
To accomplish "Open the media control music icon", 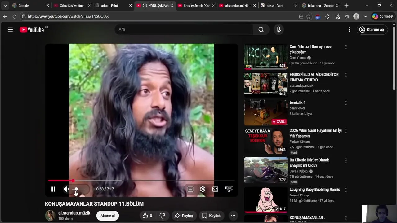I will (x=338, y=16).
